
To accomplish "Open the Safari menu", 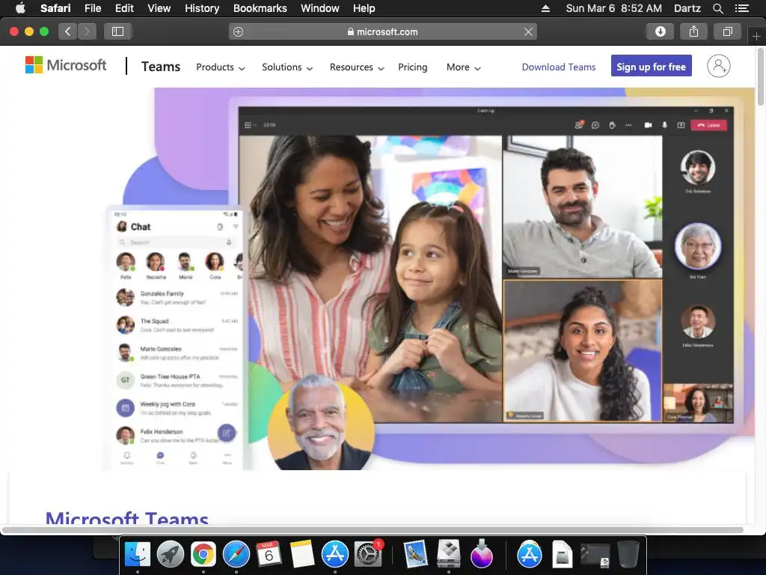I will 55,8.
